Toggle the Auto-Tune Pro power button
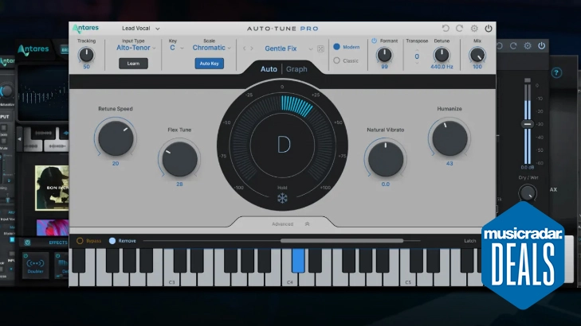The width and height of the screenshot is (581, 326). click(489, 29)
